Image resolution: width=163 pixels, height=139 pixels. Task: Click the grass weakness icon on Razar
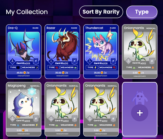click(x=75, y=67)
